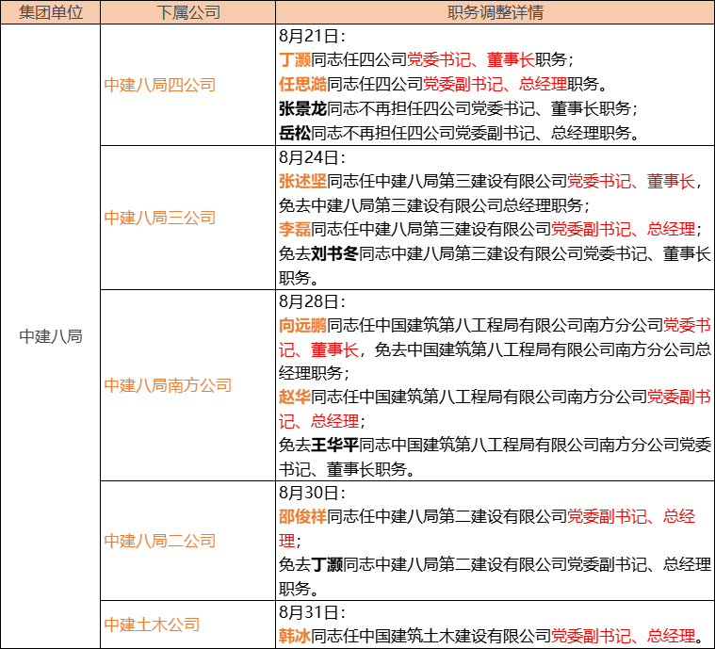
Task: Click the 职务调整详情 column header
Action: [495, 12]
